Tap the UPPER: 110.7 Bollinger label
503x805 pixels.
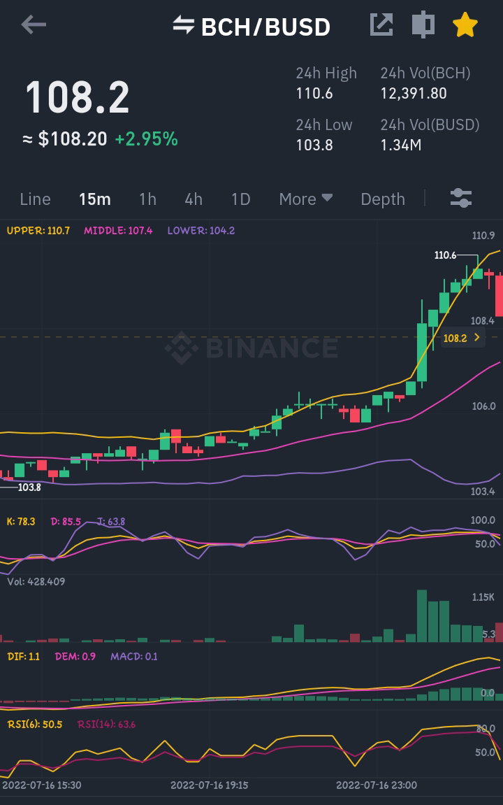tap(38, 231)
